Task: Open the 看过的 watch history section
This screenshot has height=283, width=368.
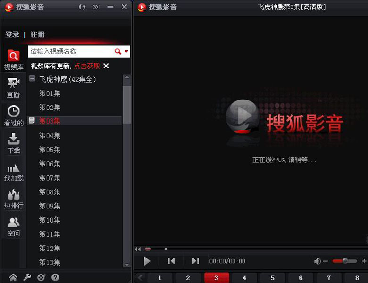Action: (13, 116)
